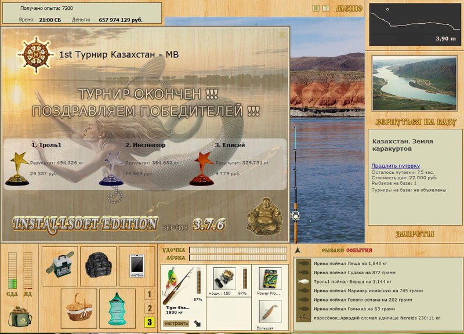Click the arrow icon left of РЫБАКИ
Viewport: 464px width, 334px height.
click(298, 251)
